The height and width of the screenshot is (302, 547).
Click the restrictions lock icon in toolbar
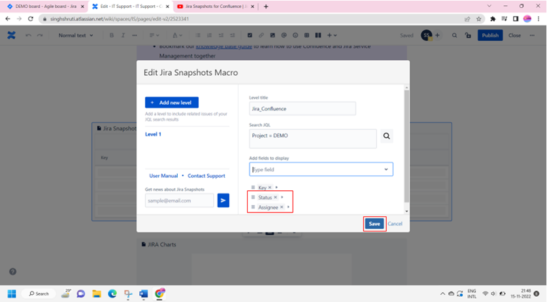coord(468,35)
